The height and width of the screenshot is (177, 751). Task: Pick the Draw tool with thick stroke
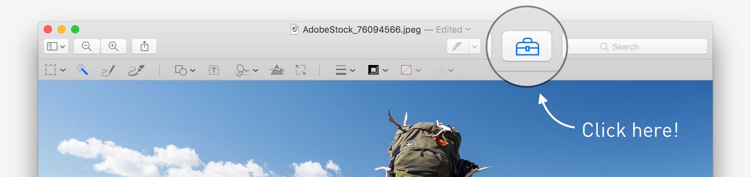pyautogui.click(x=136, y=70)
